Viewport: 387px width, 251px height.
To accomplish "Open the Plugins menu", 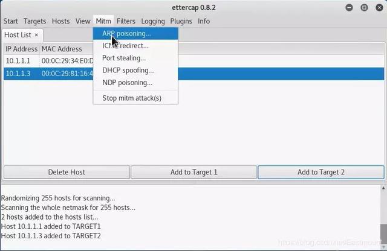I will pyautogui.click(x=181, y=21).
